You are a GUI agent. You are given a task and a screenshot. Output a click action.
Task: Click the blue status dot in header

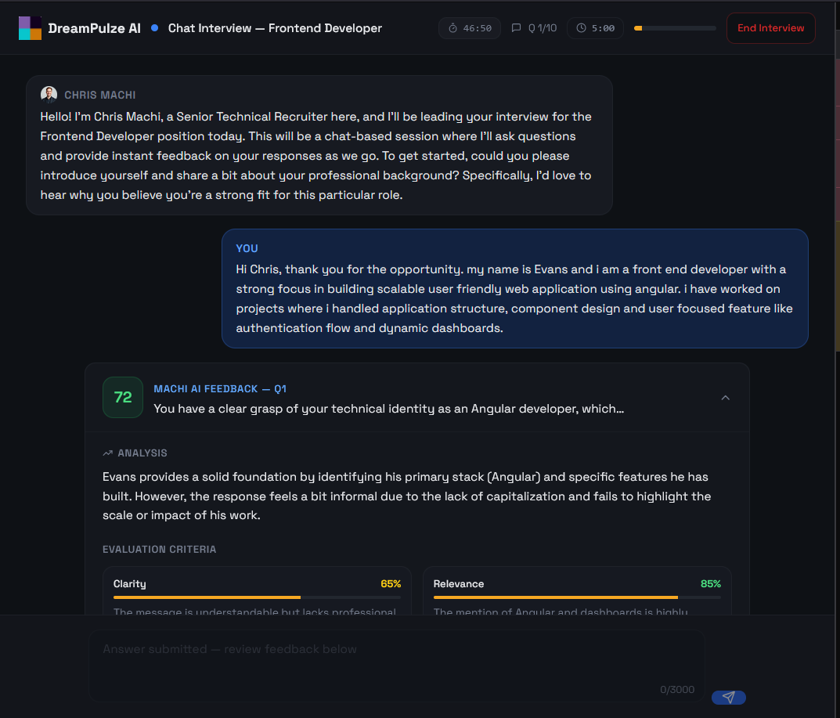pyautogui.click(x=154, y=28)
